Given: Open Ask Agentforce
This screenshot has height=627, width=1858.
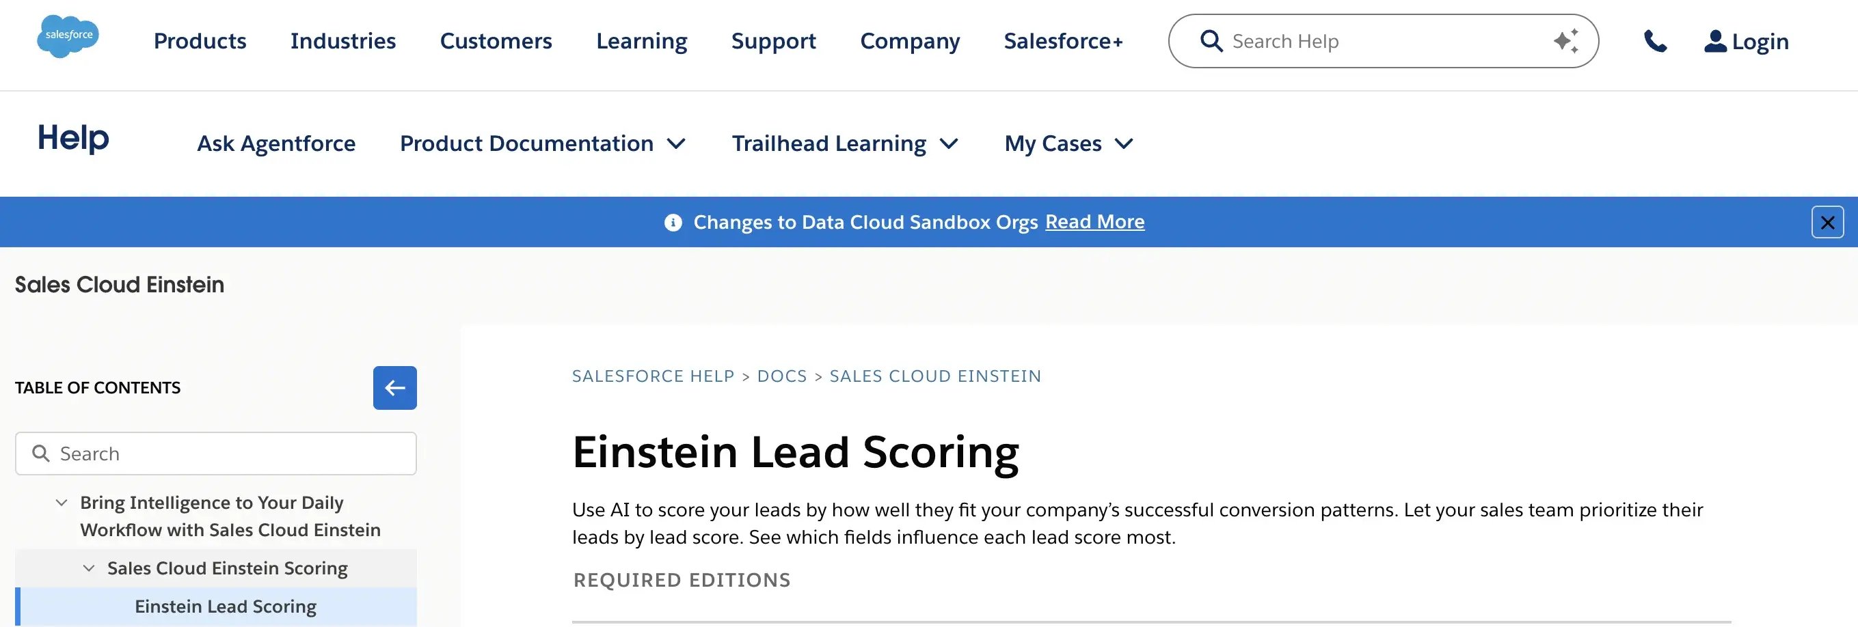Looking at the screenshot, I should click(276, 143).
